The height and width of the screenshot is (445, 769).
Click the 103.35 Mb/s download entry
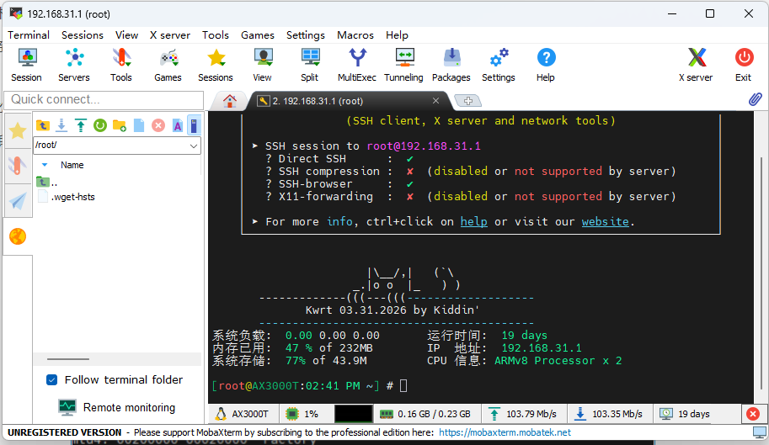tap(610, 414)
